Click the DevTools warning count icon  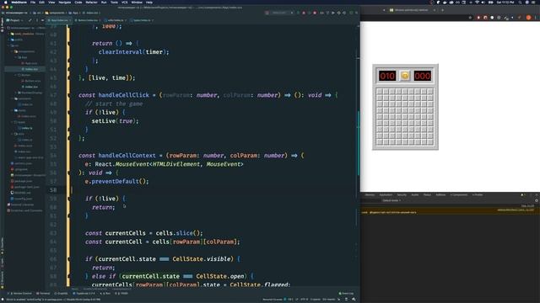tap(522, 194)
